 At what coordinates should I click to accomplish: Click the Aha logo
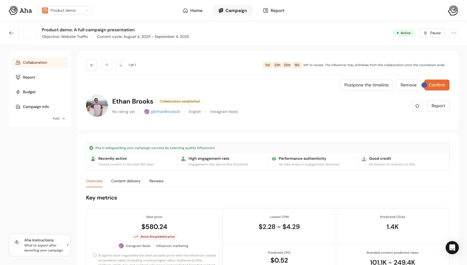tap(20, 10)
